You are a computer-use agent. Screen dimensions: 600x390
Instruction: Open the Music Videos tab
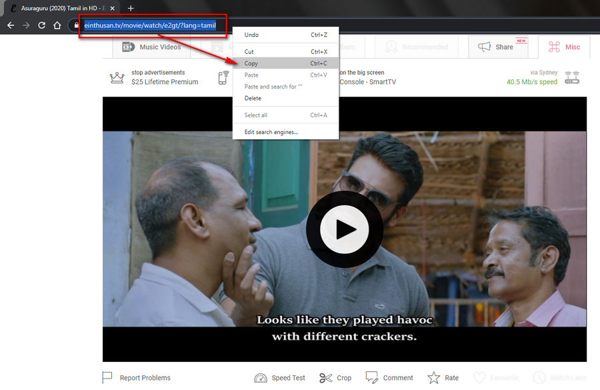pyautogui.click(x=151, y=47)
